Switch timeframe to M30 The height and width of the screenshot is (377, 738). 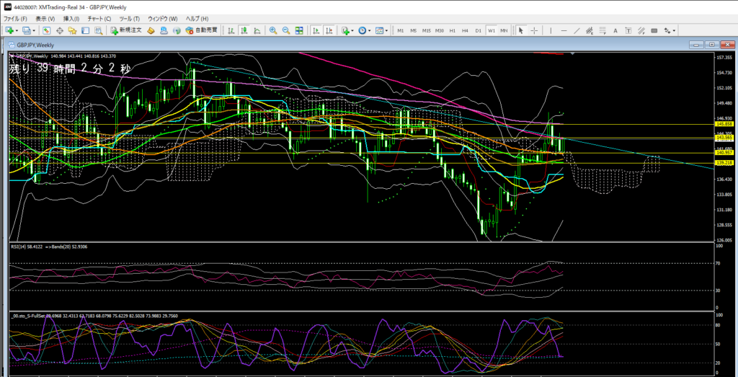pyautogui.click(x=440, y=30)
